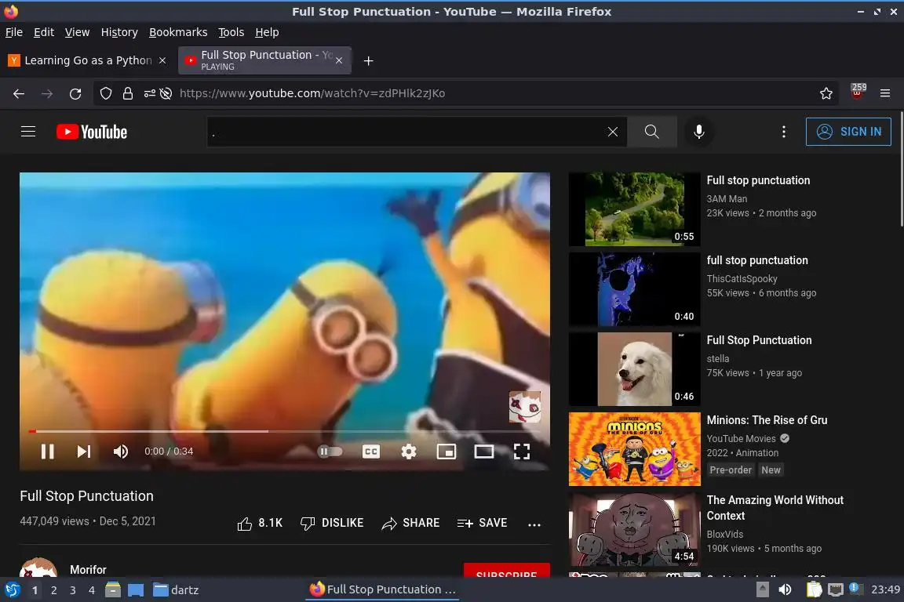
Task: Bookmark this page with the star icon
Action: tap(826, 93)
